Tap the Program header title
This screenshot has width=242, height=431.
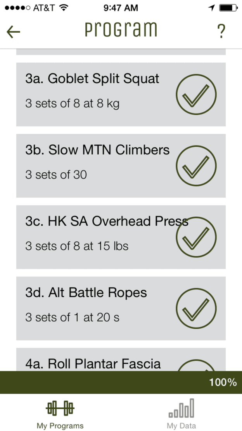(x=121, y=30)
